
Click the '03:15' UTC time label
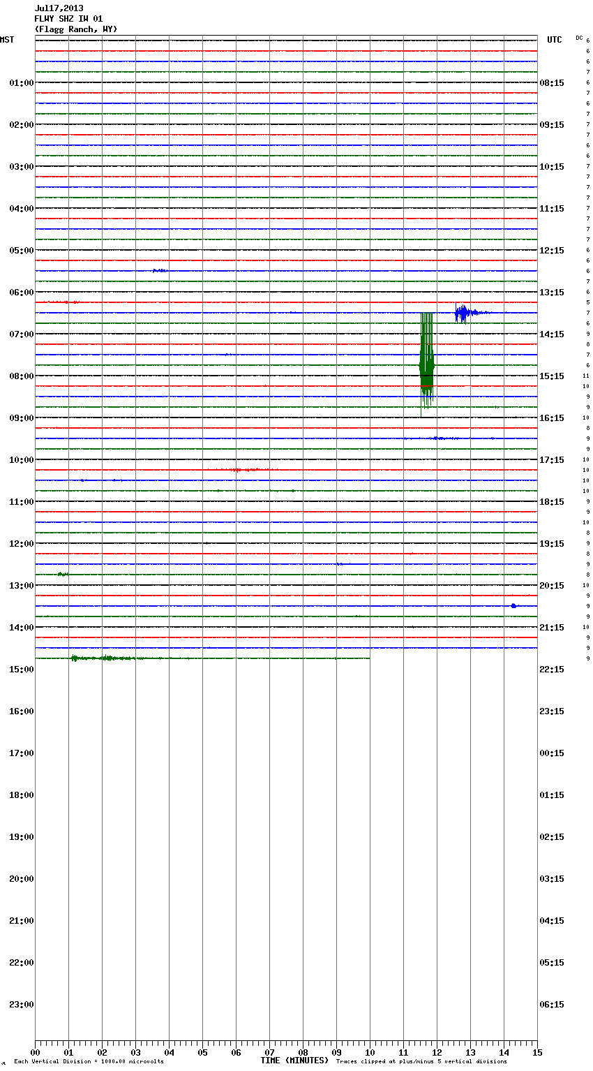(x=552, y=879)
